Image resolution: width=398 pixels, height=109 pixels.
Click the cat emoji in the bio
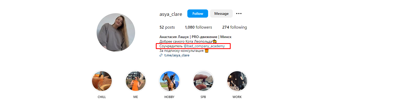215,42
